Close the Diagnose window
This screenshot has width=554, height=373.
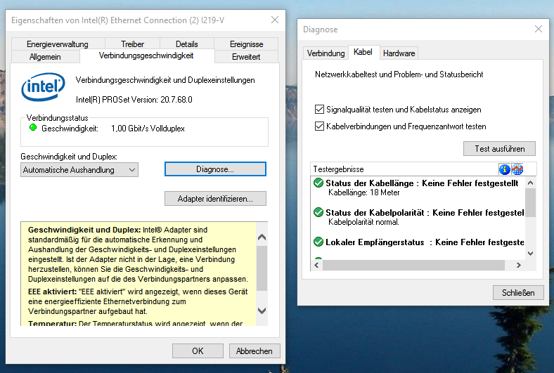538,29
